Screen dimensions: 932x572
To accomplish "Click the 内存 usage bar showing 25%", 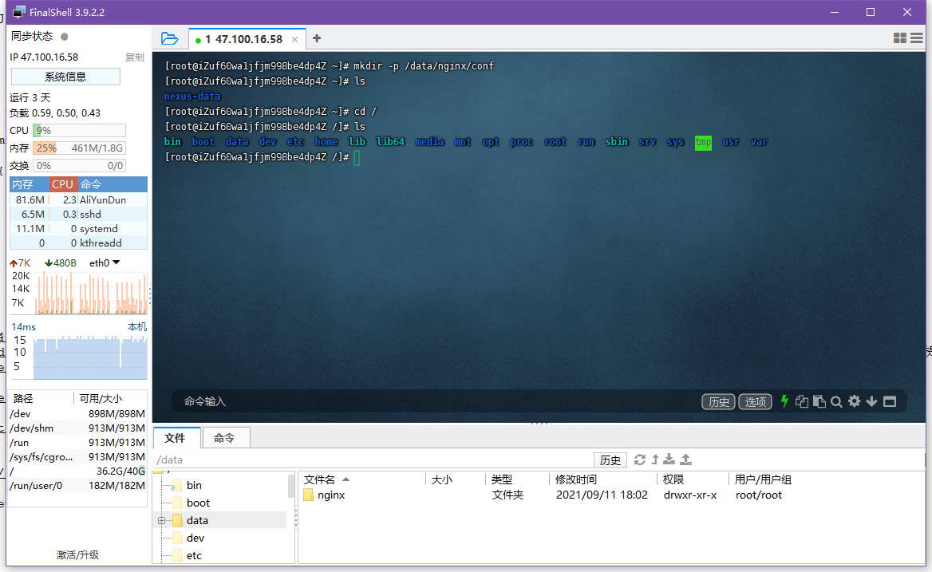I will (79, 148).
